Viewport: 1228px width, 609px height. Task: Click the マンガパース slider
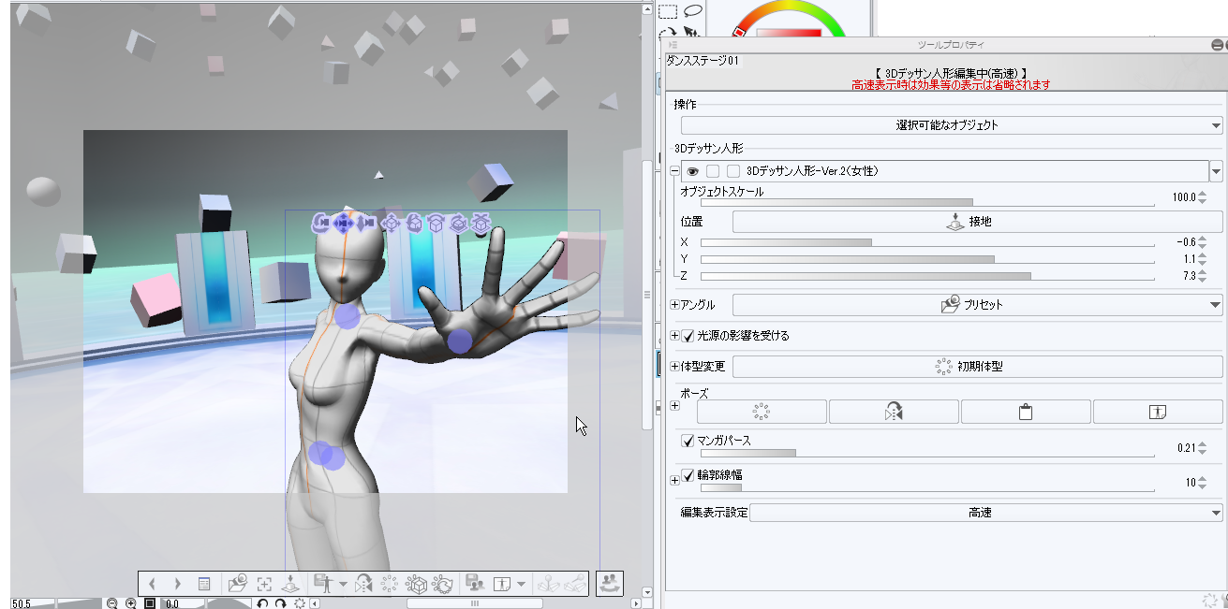click(x=927, y=452)
